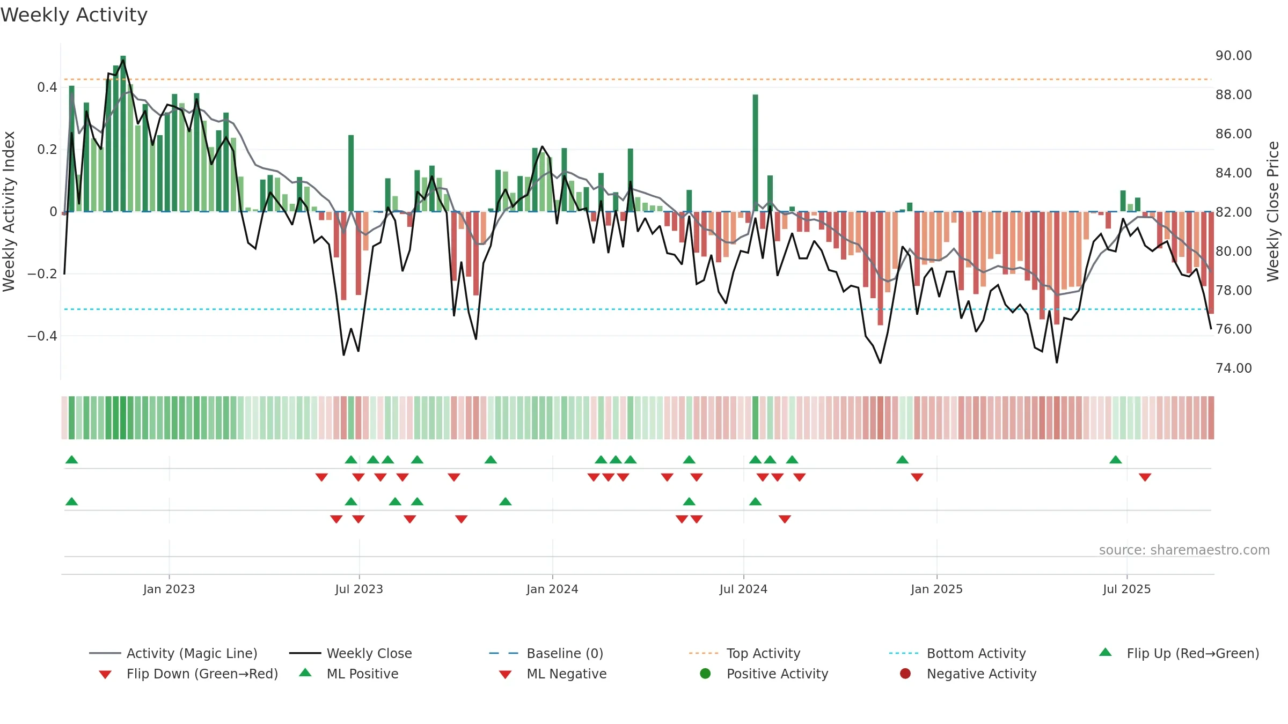Click the source: sharemaestro.com text
Screen dimensions: 1288x724
pyautogui.click(x=1184, y=550)
